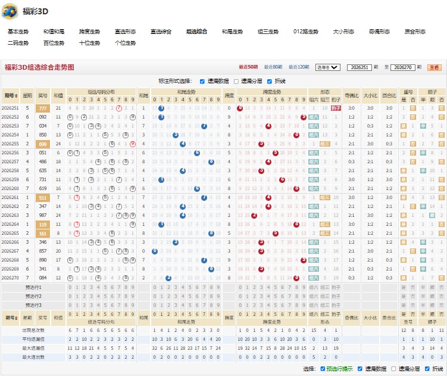Click the orange 查看 button
The height and width of the screenshot is (376, 447).
tap(435, 67)
